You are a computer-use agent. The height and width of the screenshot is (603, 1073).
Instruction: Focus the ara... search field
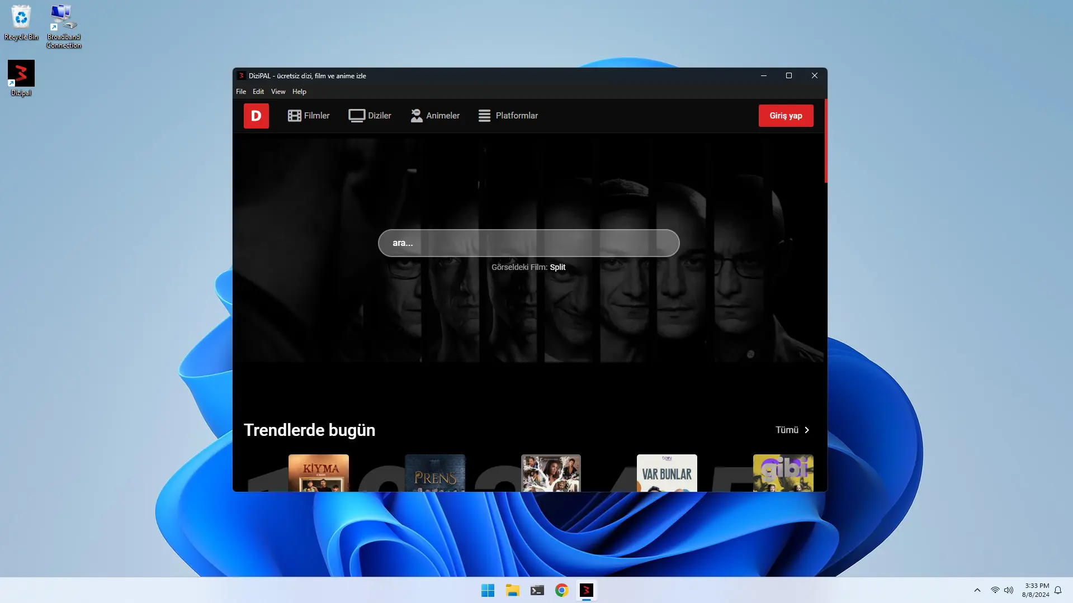click(x=528, y=243)
